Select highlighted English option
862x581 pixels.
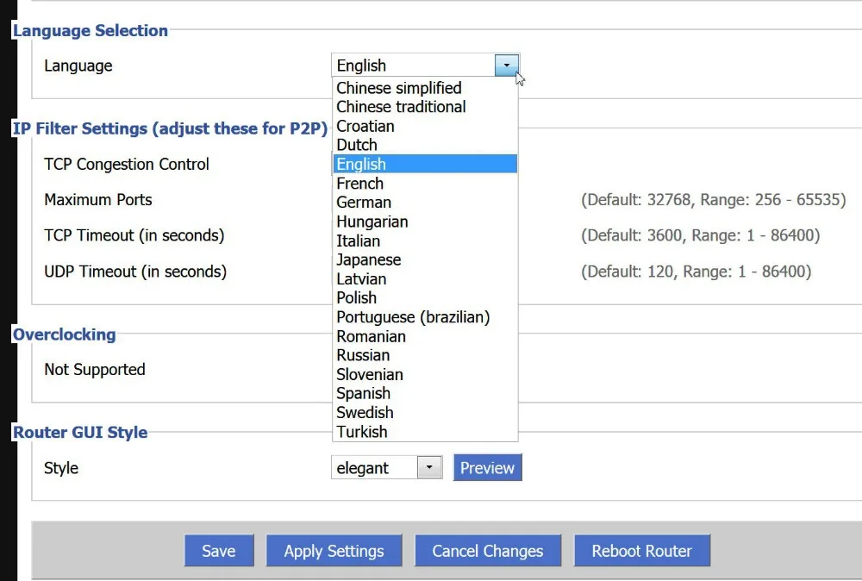click(x=425, y=164)
